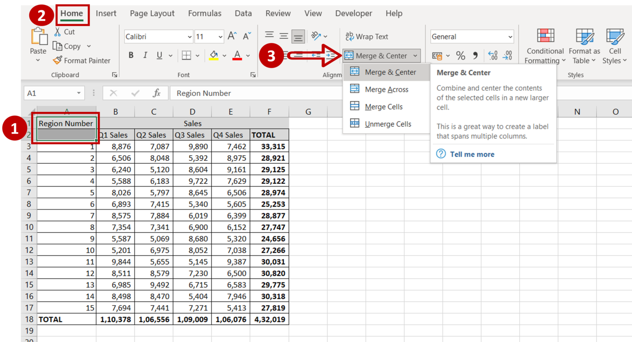Click the Tell me more link
Image resolution: width=632 pixels, height=342 pixels.
472,154
